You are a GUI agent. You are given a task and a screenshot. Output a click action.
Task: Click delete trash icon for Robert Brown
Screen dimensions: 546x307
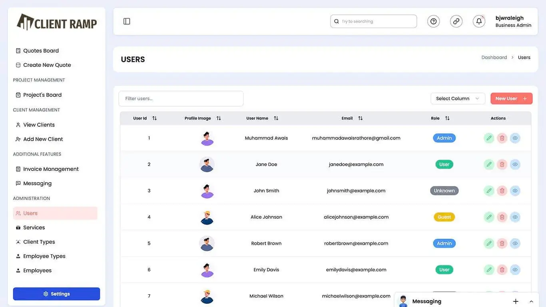point(502,243)
